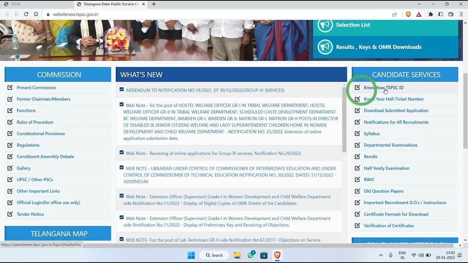Click edit icon next to Syllabus
The width and height of the screenshot is (468, 263).
click(x=357, y=133)
